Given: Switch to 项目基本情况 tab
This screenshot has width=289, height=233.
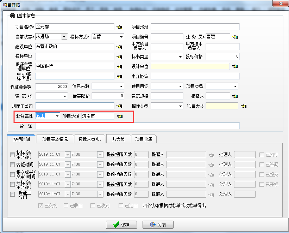Looking at the screenshot, I should (55, 139).
